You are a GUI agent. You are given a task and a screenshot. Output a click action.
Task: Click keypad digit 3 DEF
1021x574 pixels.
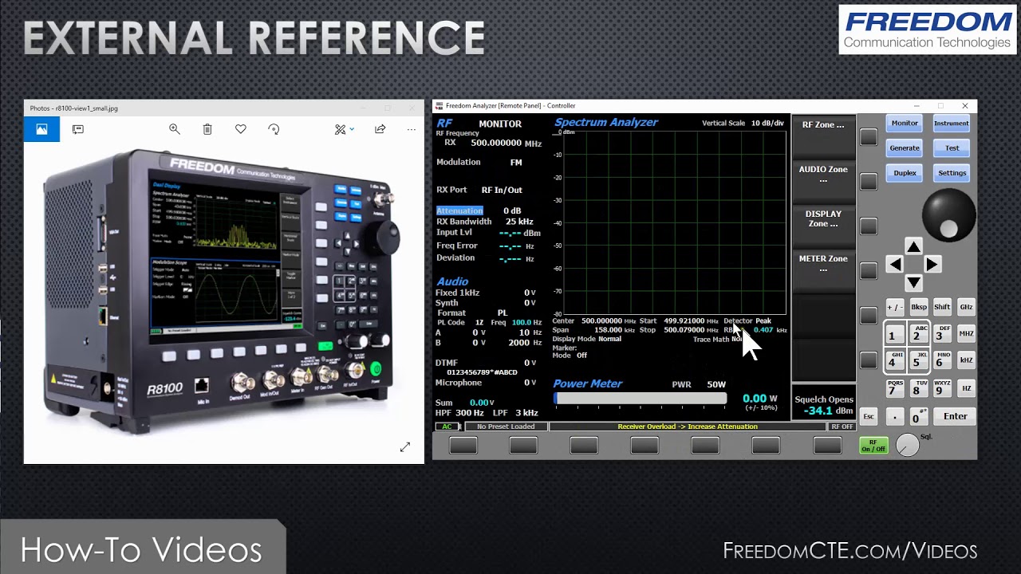[941, 335]
